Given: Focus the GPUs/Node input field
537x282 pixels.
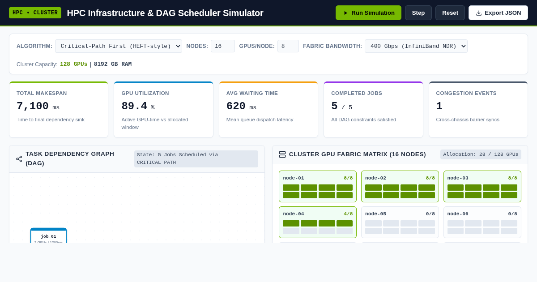Looking at the screenshot, I should [288, 46].
